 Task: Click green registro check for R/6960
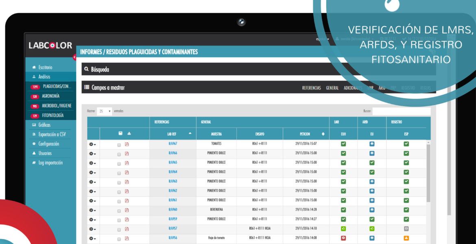[406, 210]
